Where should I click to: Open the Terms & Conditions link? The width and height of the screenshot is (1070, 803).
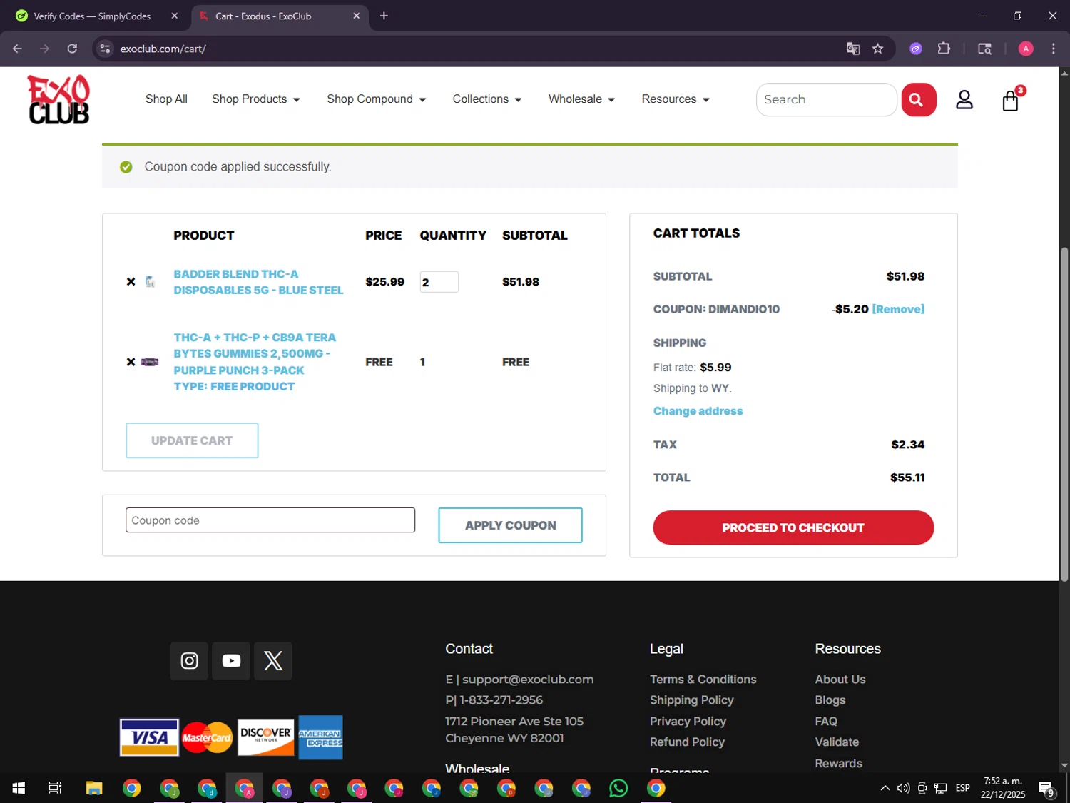tap(703, 680)
